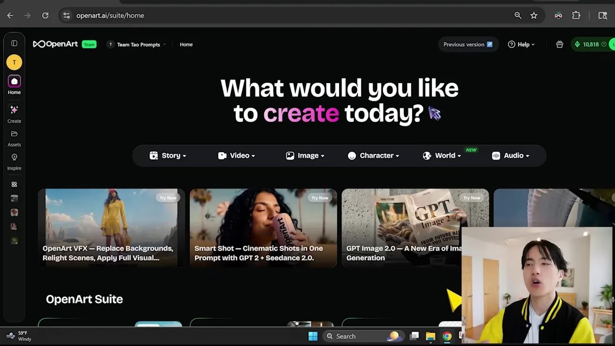The width and height of the screenshot is (615, 346).
Task: Open the Inspire lightbulb icon
Action: [x=14, y=157]
